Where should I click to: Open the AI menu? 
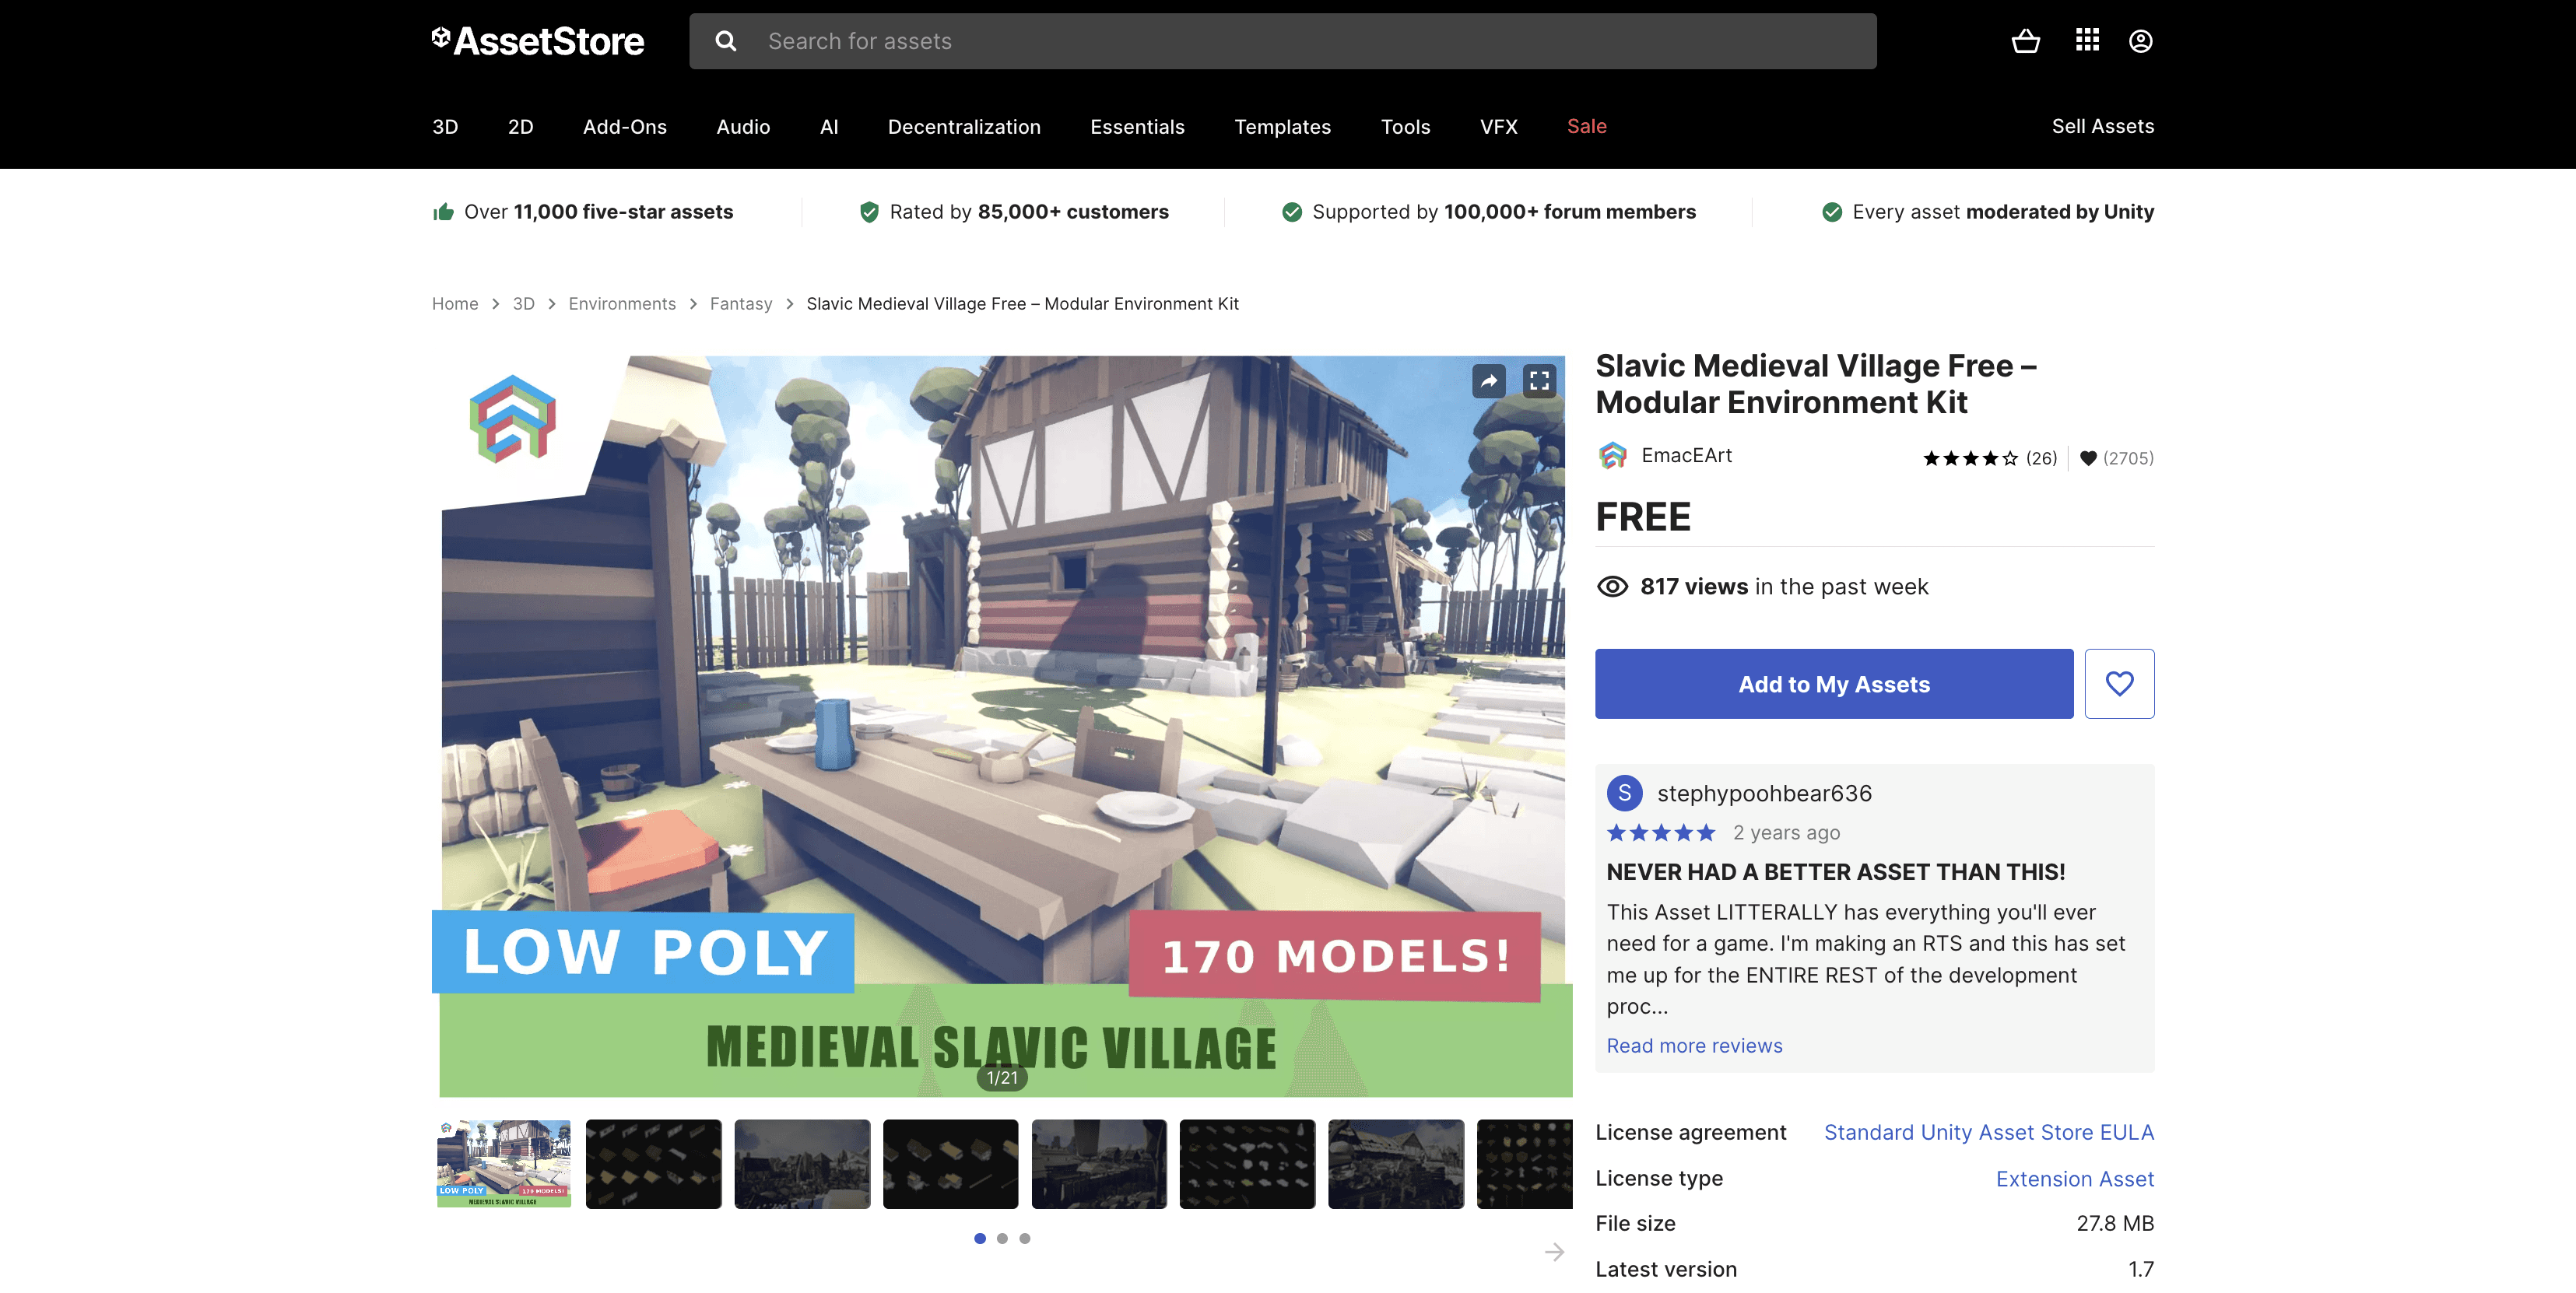(829, 127)
